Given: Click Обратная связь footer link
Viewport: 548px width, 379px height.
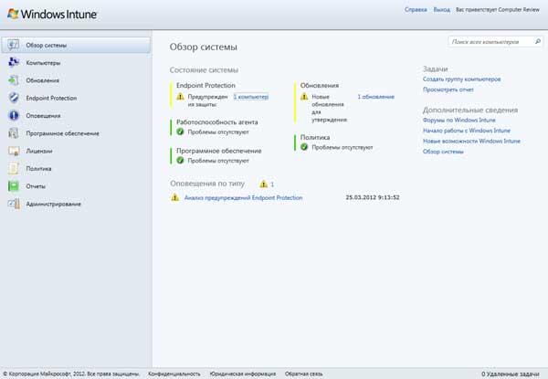Looking at the screenshot, I should [x=304, y=374].
